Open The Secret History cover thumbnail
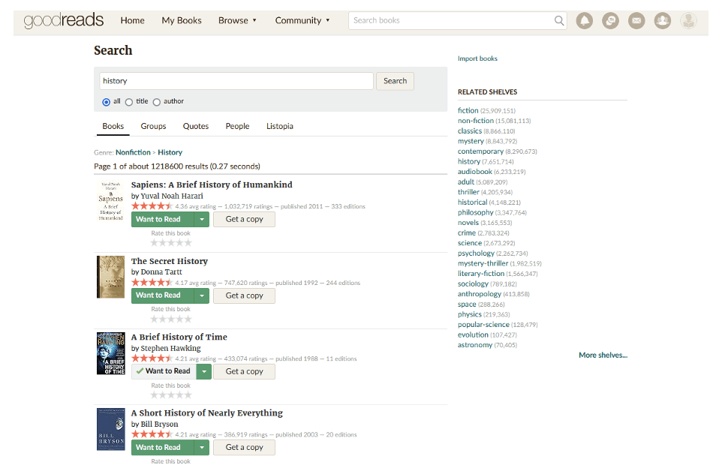Image resolution: width=716 pixels, height=465 pixels. [x=110, y=277]
